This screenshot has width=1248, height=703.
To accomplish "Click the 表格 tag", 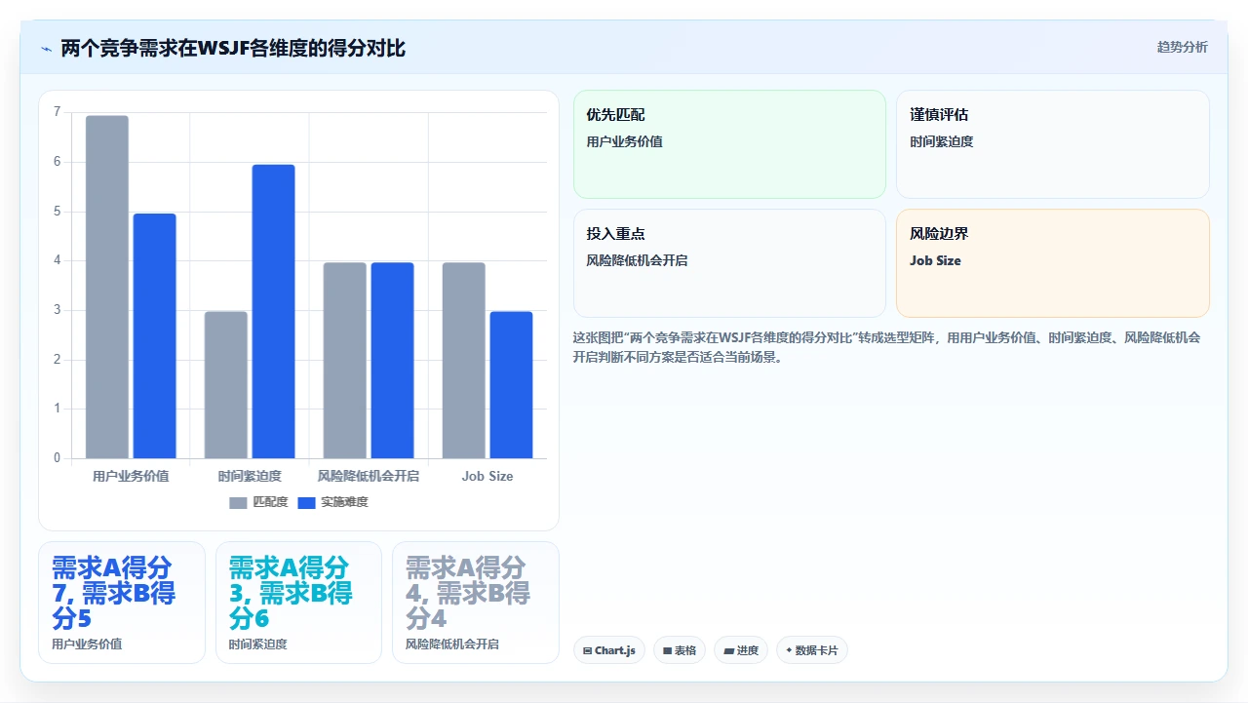I will click(x=680, y=650).
